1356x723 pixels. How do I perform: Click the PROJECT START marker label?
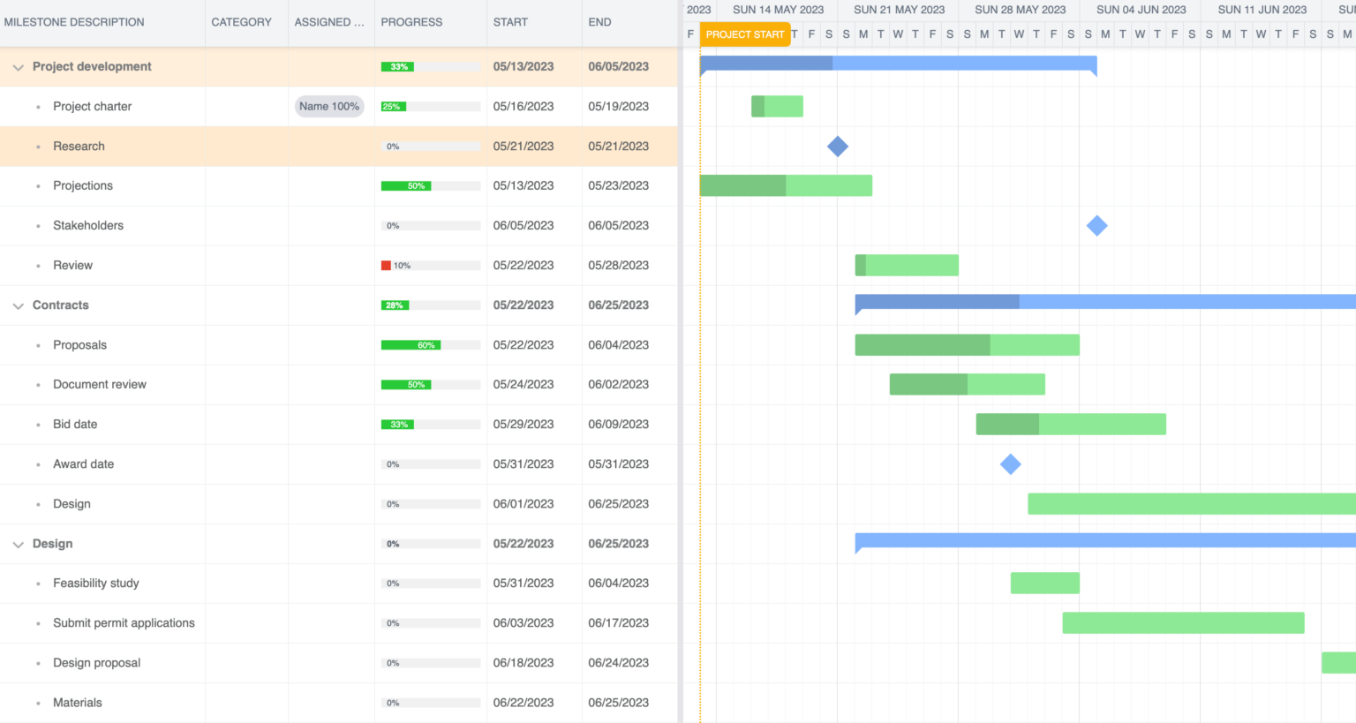(745, 34)
